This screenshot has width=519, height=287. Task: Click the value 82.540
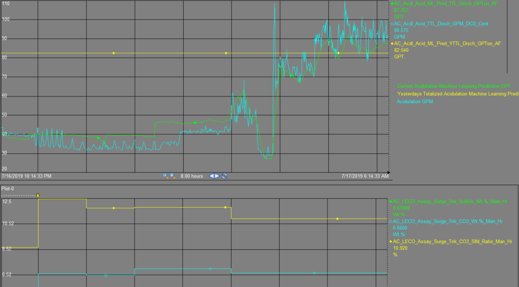tap(401, 51)
